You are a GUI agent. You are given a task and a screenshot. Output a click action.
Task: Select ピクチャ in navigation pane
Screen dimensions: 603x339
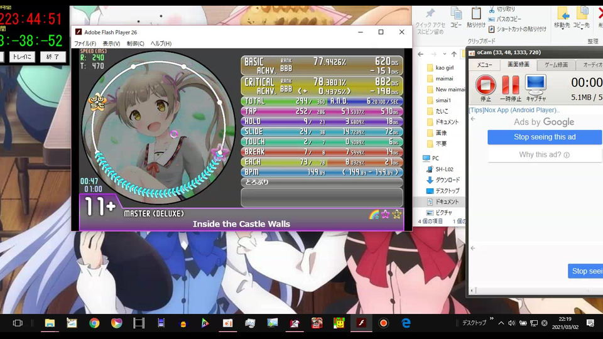pos(440,213)
